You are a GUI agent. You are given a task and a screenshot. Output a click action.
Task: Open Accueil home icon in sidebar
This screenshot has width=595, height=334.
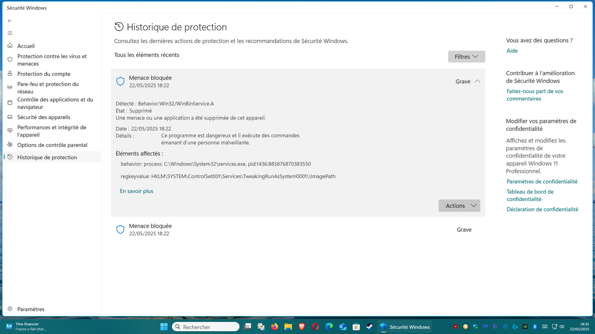click(10, 46)
